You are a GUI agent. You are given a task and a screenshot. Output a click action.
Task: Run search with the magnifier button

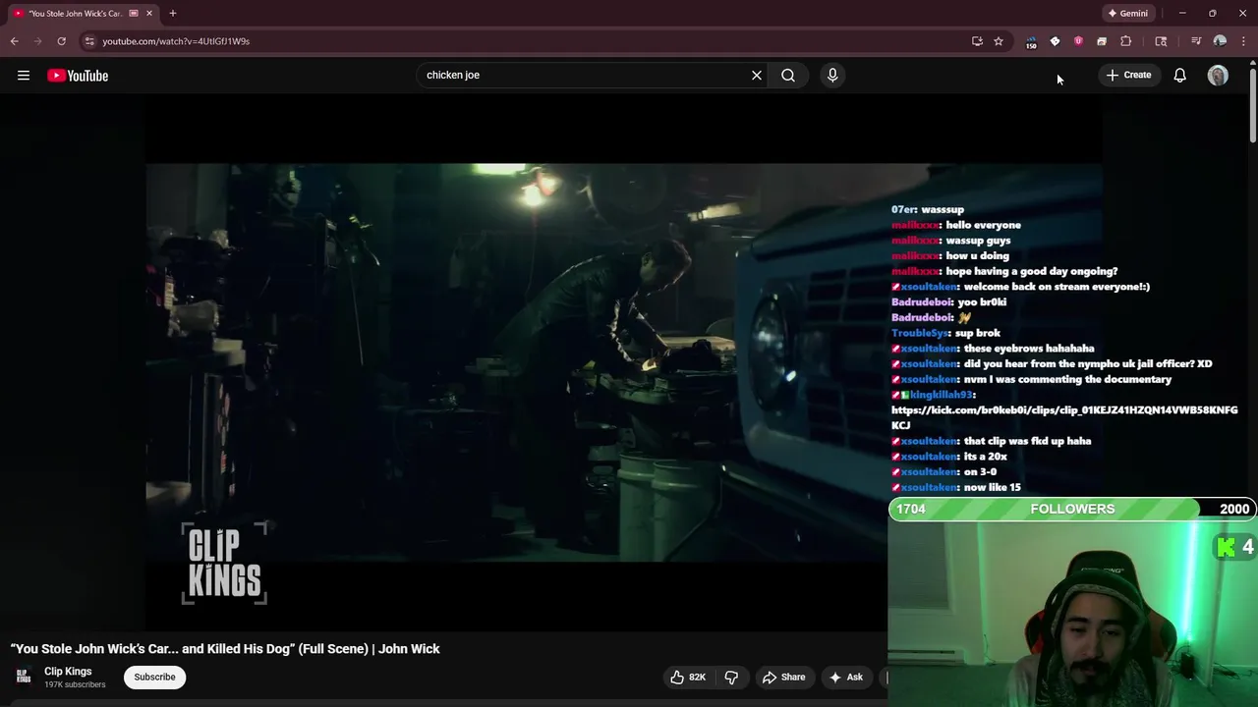[788, 75]
